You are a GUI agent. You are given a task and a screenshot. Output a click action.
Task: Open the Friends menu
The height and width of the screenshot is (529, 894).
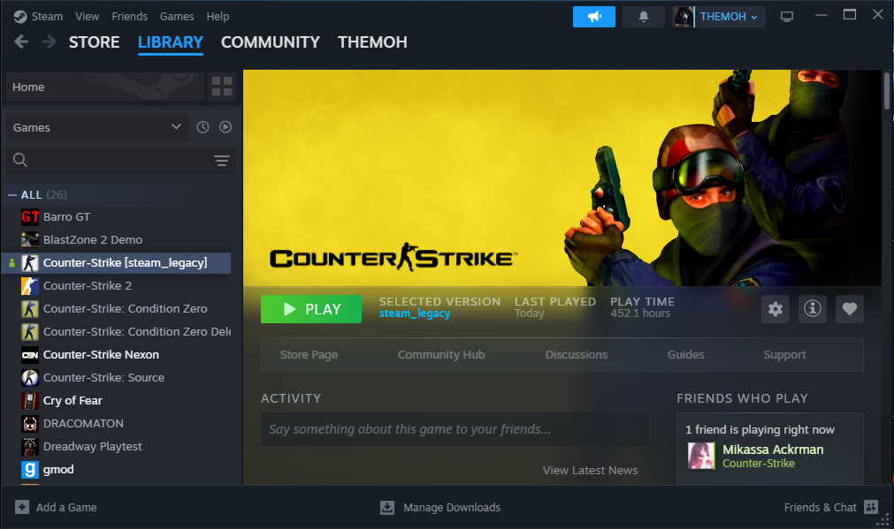130,17
